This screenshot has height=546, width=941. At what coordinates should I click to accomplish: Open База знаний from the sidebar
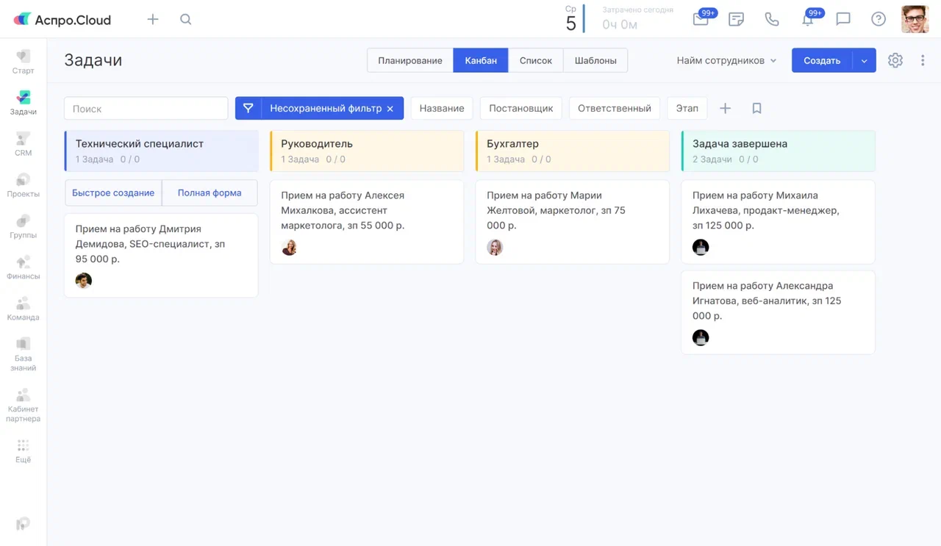pyautogui.click(x=23, y=351)
